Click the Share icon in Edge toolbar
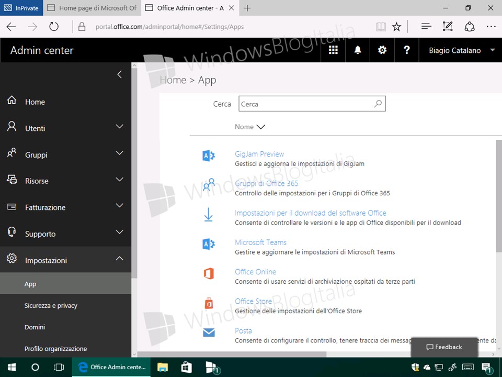 click(x=470, y=27)
